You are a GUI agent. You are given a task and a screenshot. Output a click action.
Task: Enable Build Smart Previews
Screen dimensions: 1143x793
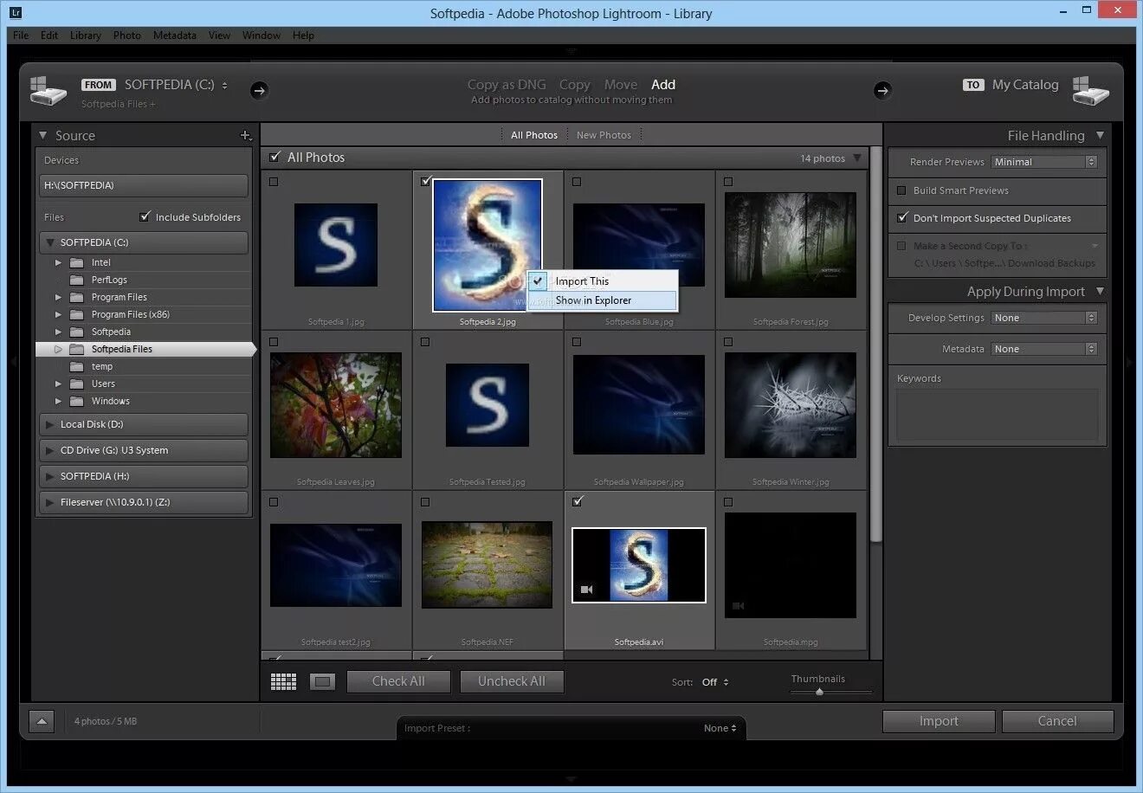901,190
